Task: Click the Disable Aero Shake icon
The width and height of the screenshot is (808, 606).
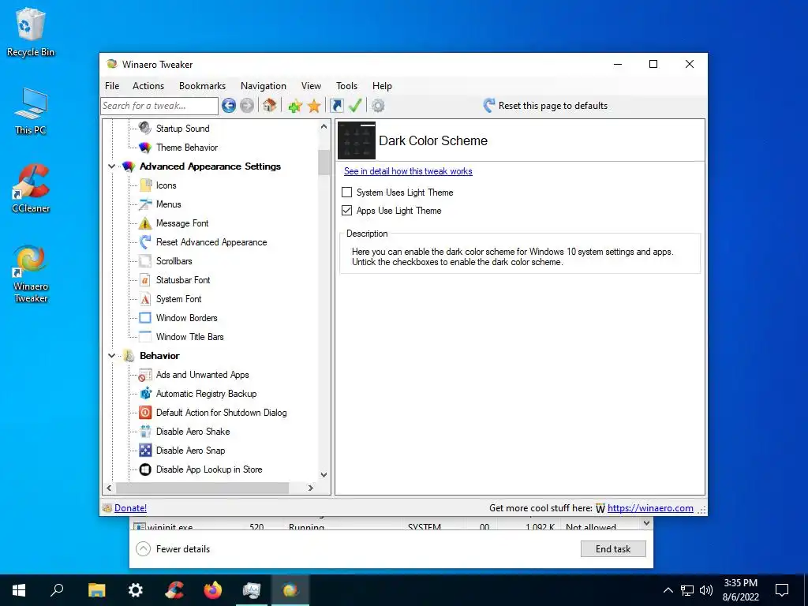Action: click(x=145, y=432)
